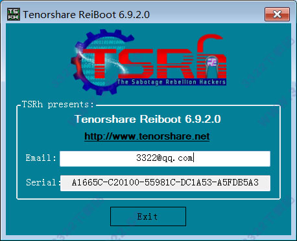Click the window title 'Tenorshare ReiBoot 6.9.2.0'

click(86, 15)
